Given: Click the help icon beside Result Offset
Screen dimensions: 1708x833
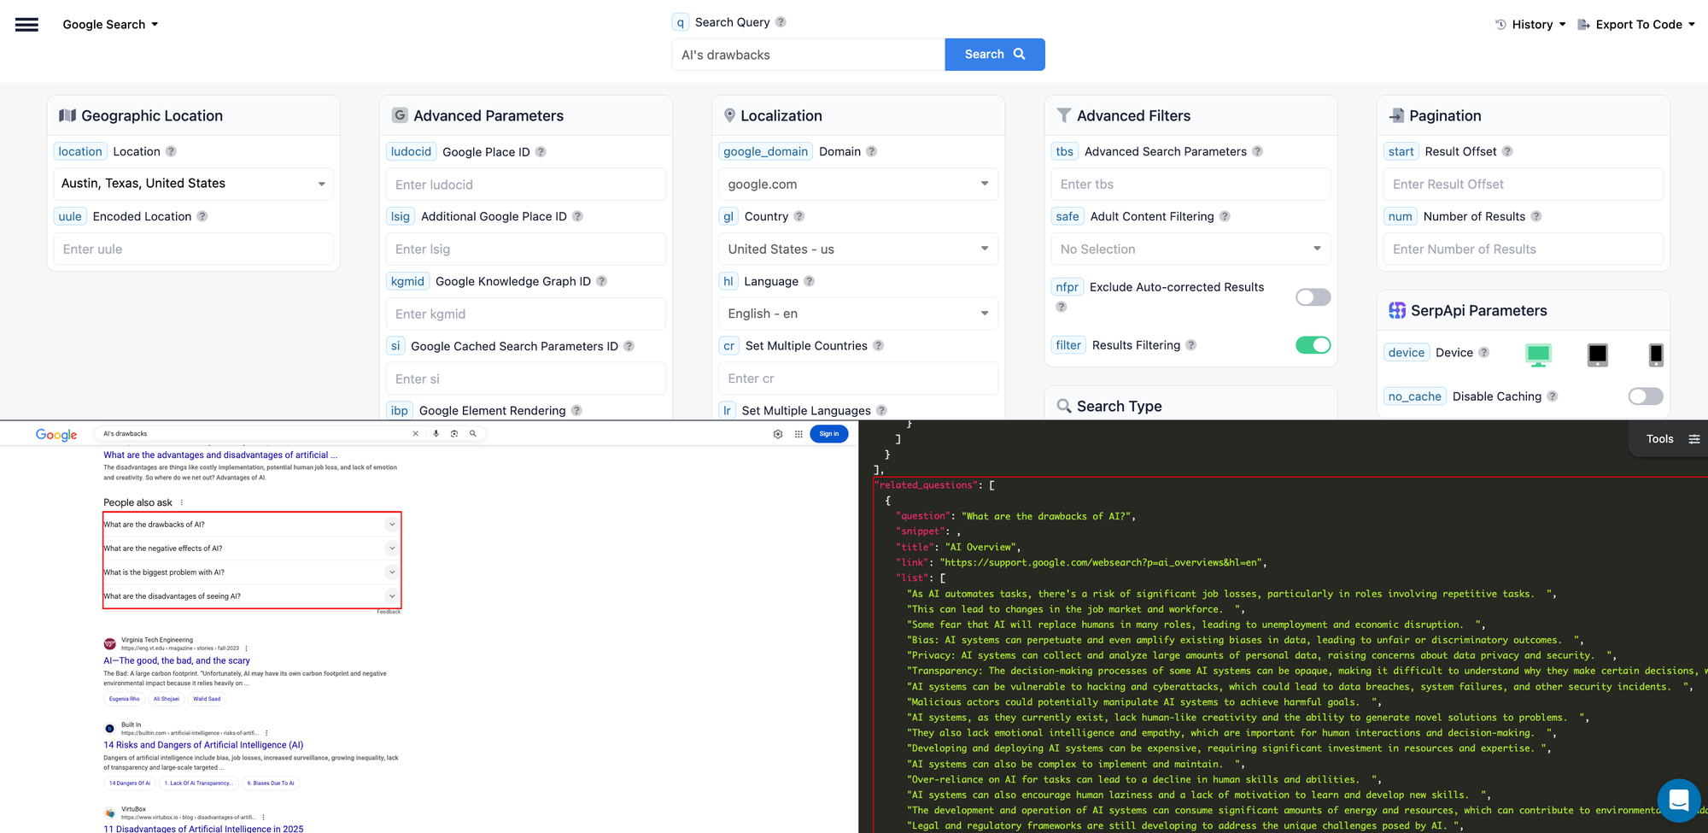Looking at the screenshot, I should point(1507,151).
